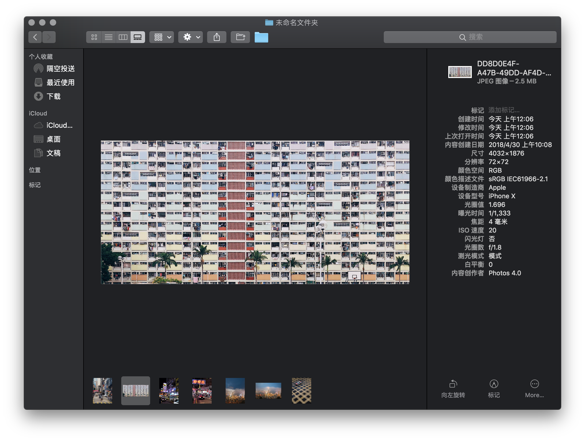Click the file preview icon in info pane
Viewport: 585px width, 441px height.
[x=460, y=72]
